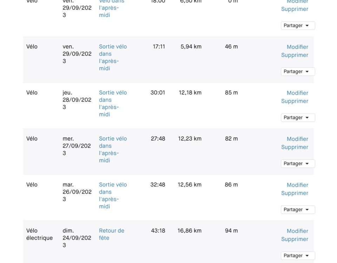Screen dimensions: 337x263
Task: Click Modifier for the Retour de fête activity
Action: point(297,231)
